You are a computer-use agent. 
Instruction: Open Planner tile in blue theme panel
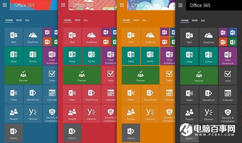click(23, 75)
